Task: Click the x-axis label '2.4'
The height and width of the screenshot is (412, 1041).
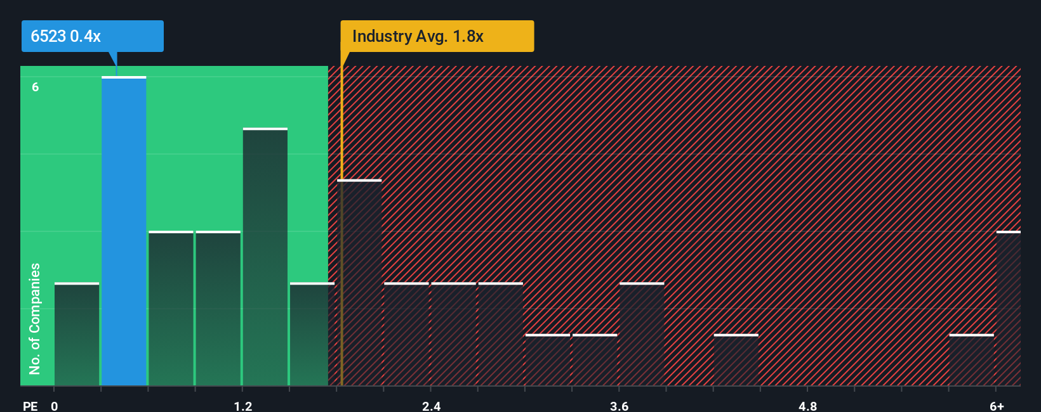Action: (432, 406)
